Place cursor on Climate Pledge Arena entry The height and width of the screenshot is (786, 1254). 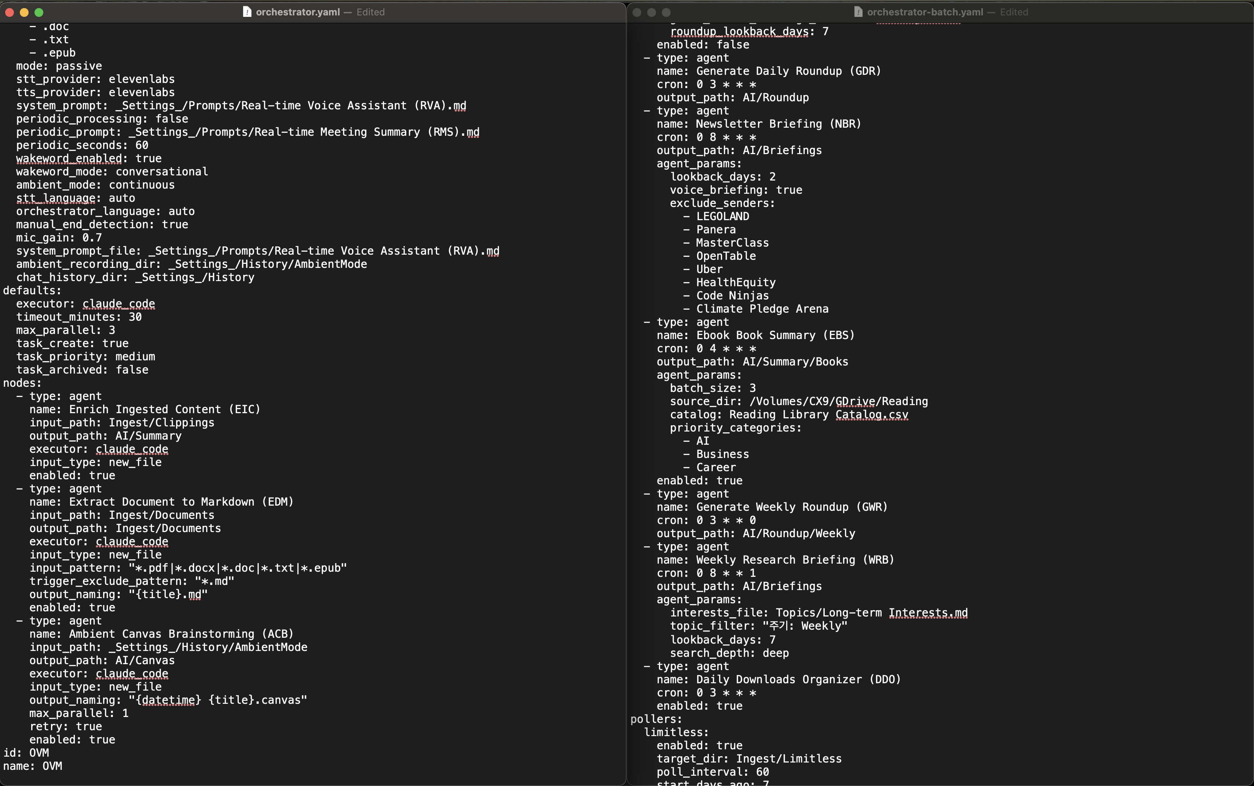762,309
